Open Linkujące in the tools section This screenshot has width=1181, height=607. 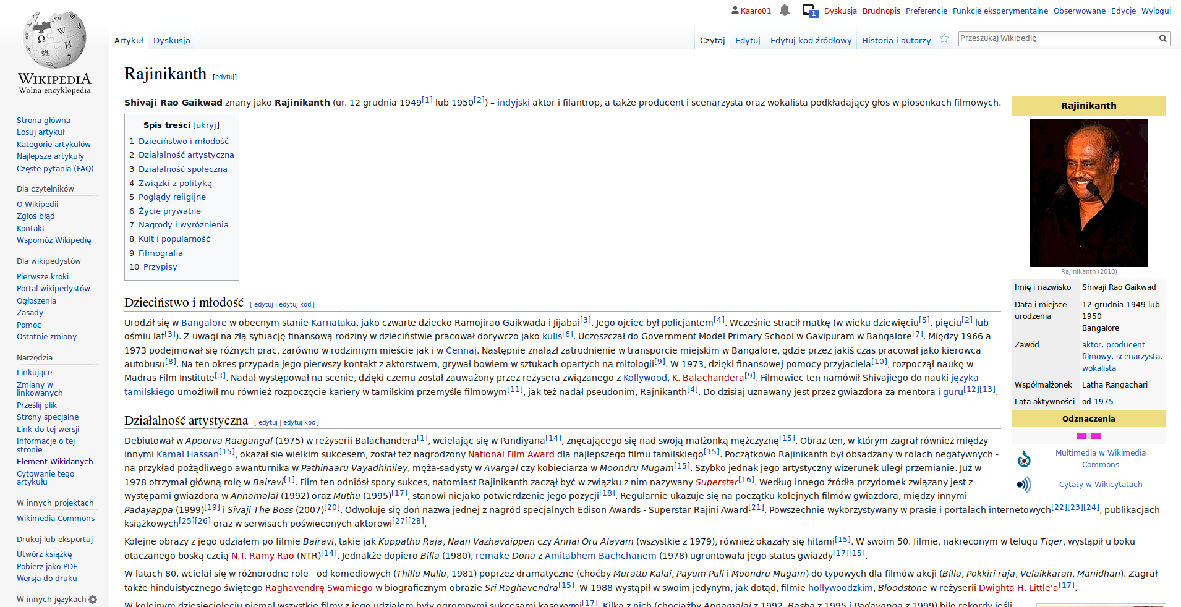[x=34, y=373]
